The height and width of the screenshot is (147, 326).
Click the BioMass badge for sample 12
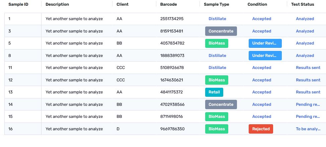[217, 80]
